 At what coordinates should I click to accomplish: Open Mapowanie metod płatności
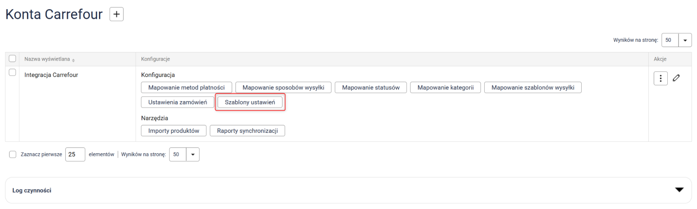186,88
